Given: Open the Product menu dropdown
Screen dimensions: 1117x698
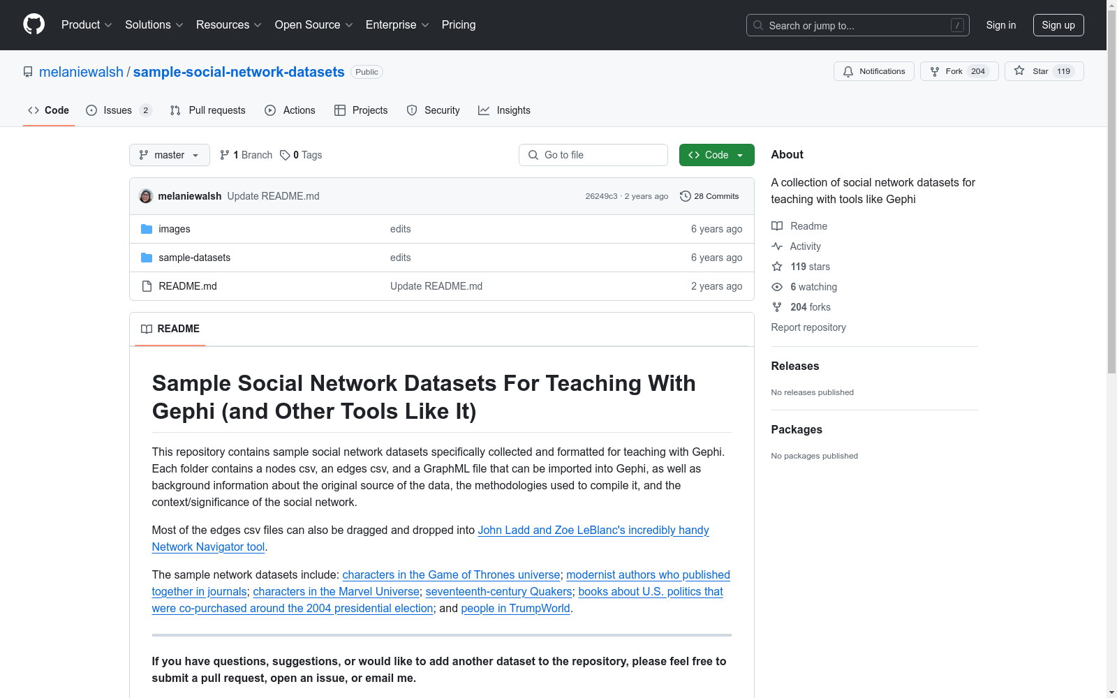Looking at the screenshot, I should click(x=87, y=25).
